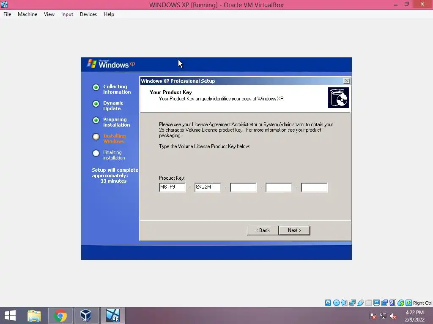Click the Back button in setup
This screenshot has width=433, height=324.
(x=262, y=230)
